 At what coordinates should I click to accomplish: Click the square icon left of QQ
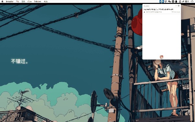click(x=173, y=2)
